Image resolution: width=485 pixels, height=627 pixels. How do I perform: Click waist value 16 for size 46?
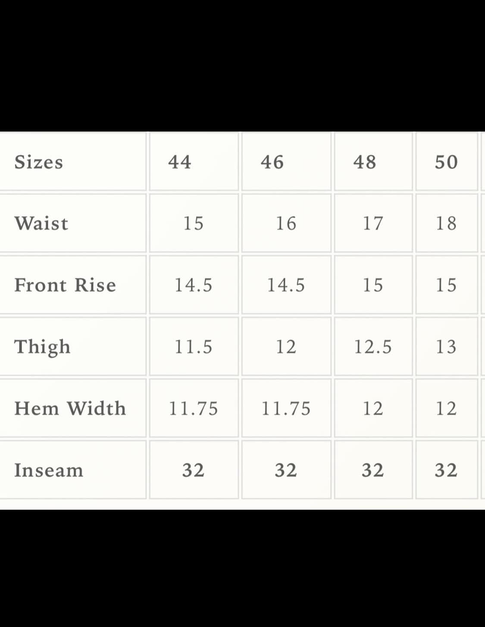286,223
